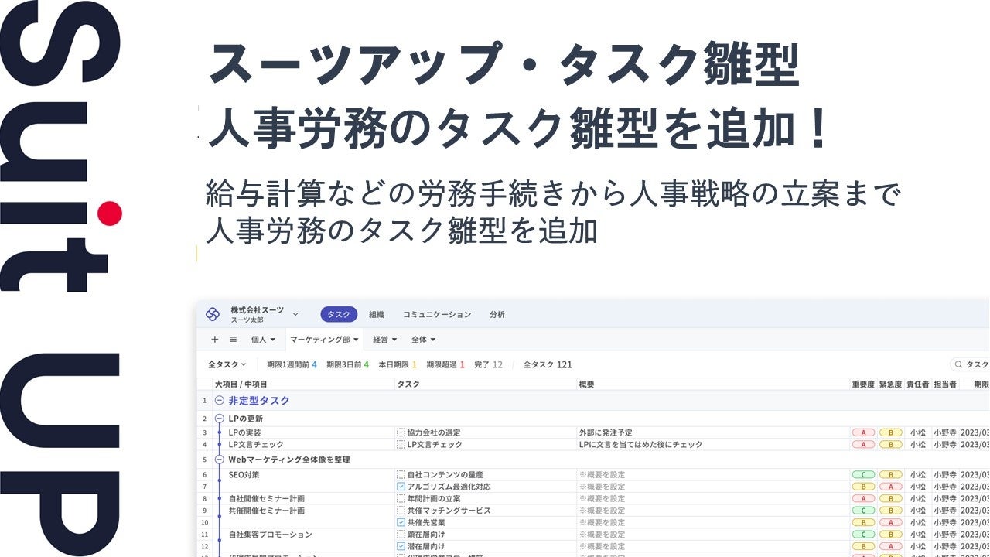Click the タスク column header
Viewport: 990px width, 557px height.
pyautogui.click(x=408, y=384)
